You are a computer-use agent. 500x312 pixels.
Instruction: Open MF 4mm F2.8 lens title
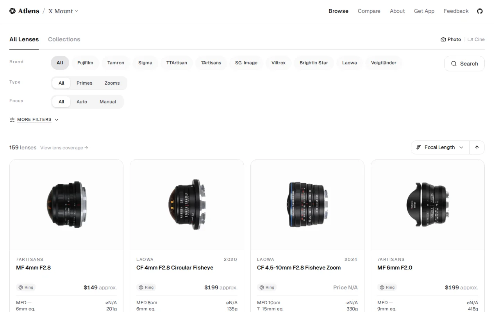click(34, 268)
